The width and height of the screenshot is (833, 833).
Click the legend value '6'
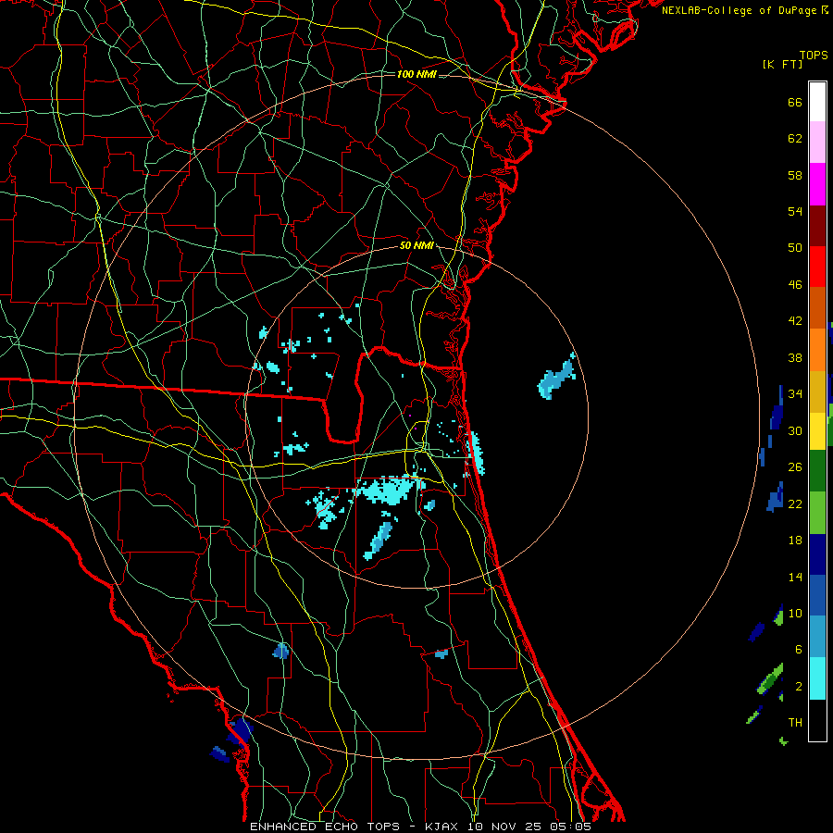point(798,650)
